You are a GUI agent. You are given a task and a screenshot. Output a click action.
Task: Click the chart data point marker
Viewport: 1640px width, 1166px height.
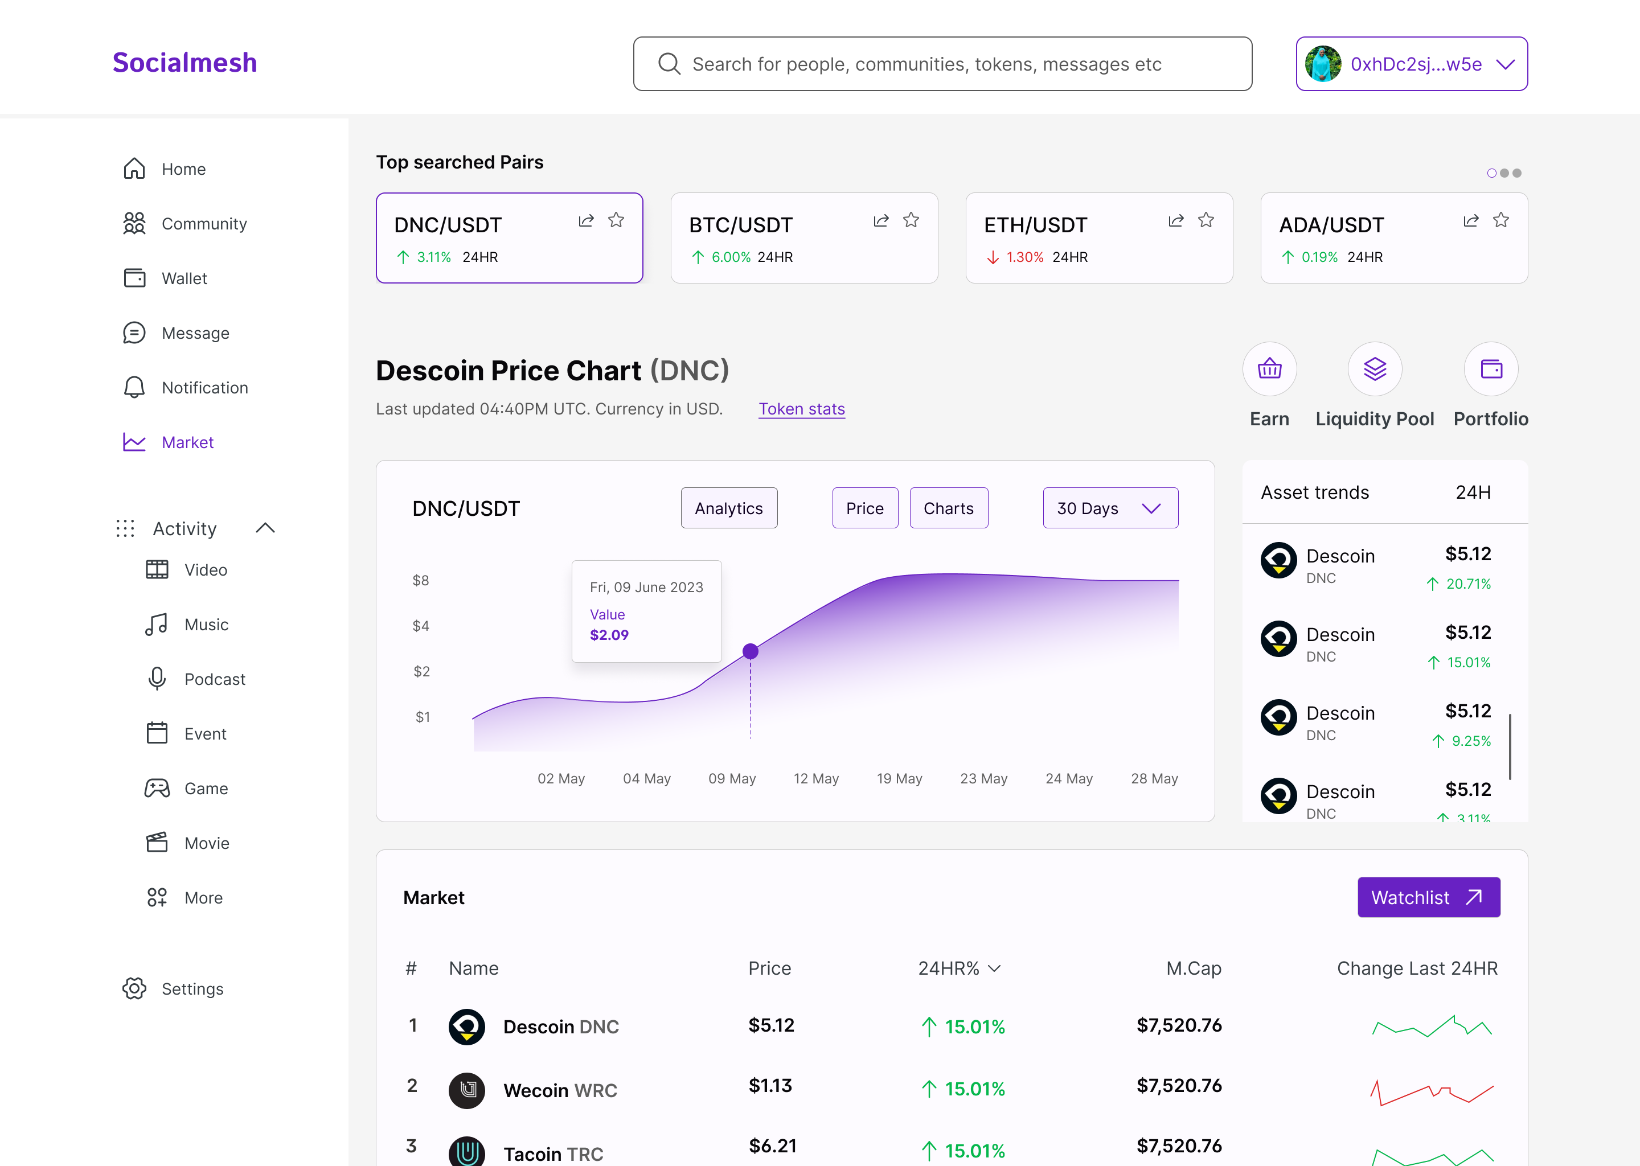tap(751, 651)
